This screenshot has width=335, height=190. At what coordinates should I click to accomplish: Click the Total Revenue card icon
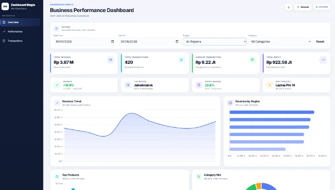[x=110, y=60]
